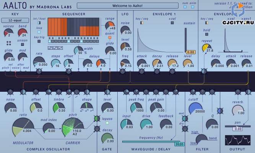Toggle the sequencer int / host switch
This screenshot has width=255, height=153.
click(x=39, y=23)
